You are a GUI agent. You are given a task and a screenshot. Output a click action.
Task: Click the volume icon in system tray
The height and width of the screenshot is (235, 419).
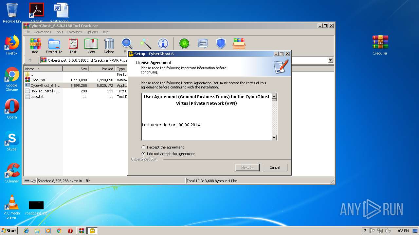click(388, 231)
